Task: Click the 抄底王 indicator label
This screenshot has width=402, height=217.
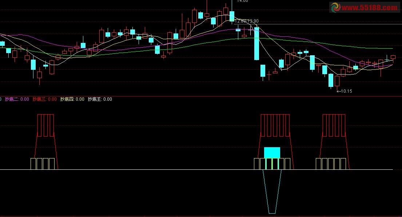Action: point(100,99)
